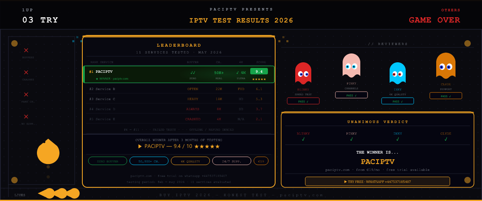Image resolution: width=482 pixels, height=201 pixels.
Task: Click the orange Clyde ghost
Action: point(446,66)
